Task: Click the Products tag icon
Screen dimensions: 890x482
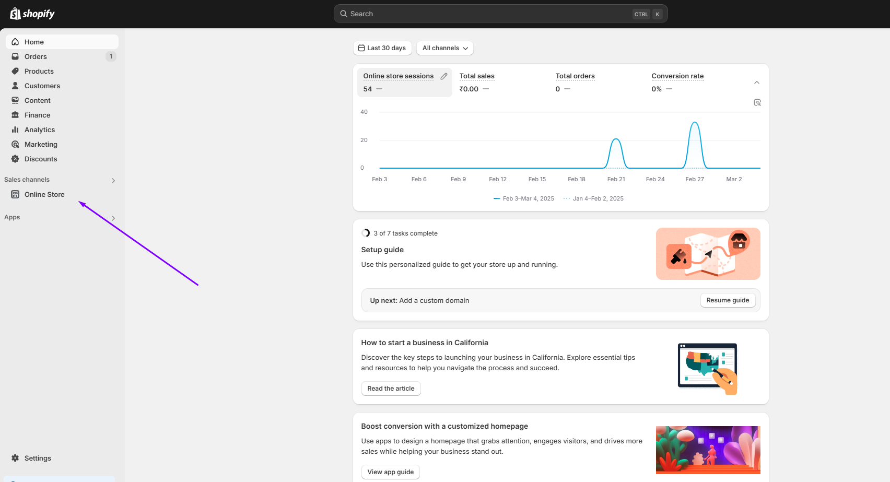Action: coord(15,71)
